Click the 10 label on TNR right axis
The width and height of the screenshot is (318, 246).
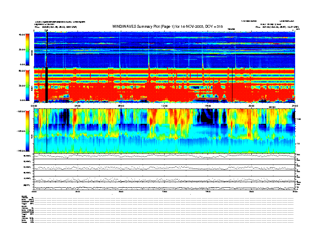(298, 144)
